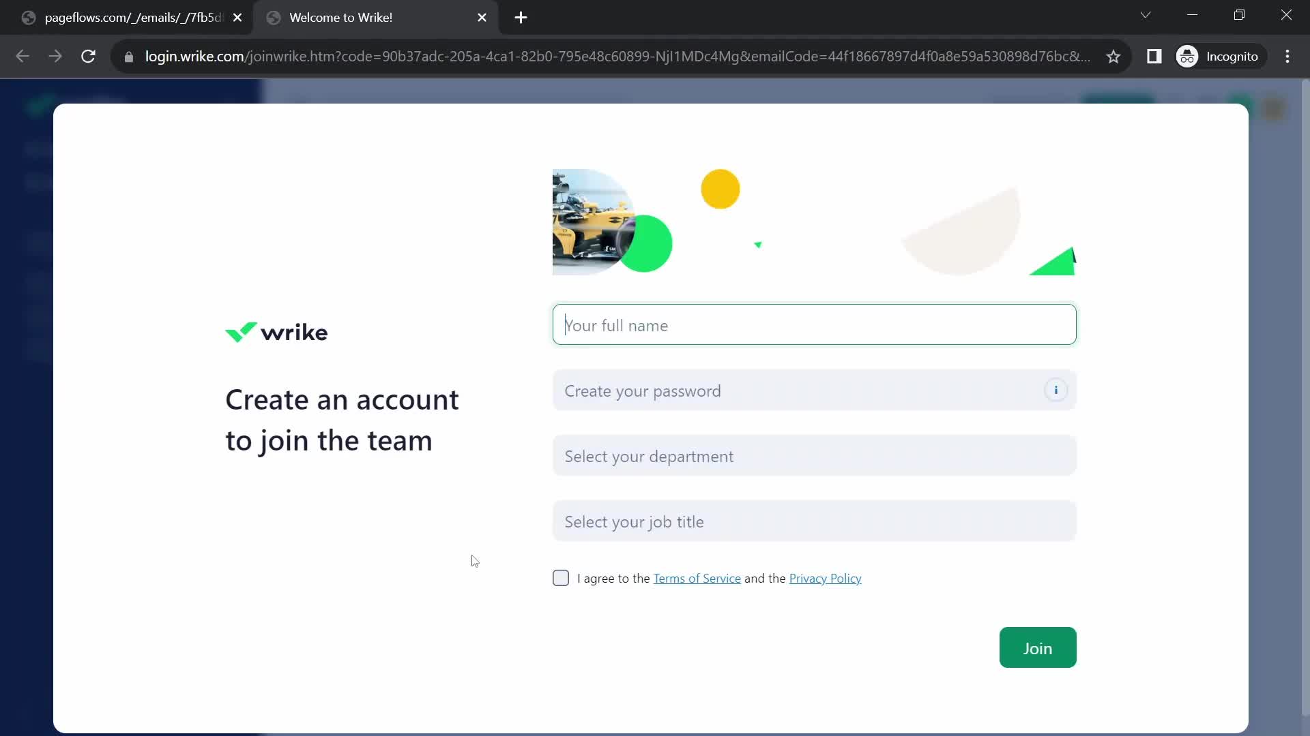Minimize the browser window

tap(1193, 15)
